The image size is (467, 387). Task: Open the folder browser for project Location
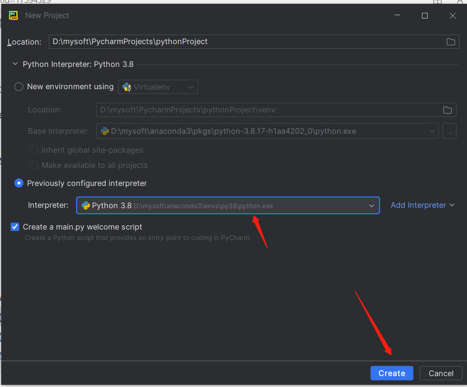450,42
